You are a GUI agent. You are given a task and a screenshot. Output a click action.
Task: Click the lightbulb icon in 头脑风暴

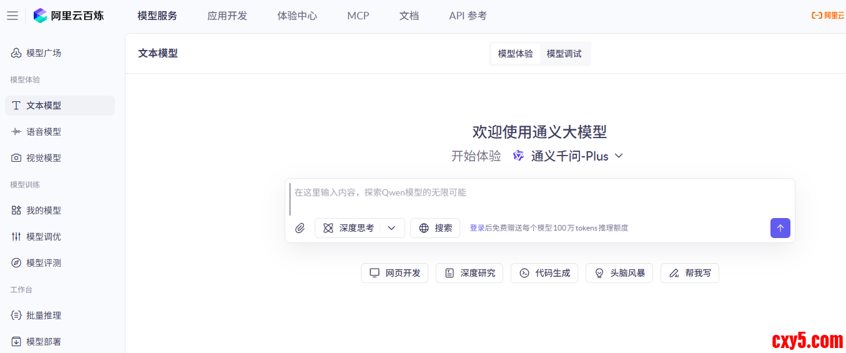click(x=599, y=273)
